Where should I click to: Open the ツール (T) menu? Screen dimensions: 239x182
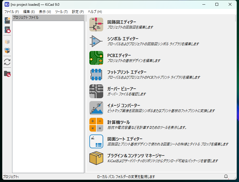(x=61, y=12)
